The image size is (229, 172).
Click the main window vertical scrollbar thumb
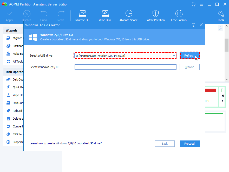(x=226, y=45)
